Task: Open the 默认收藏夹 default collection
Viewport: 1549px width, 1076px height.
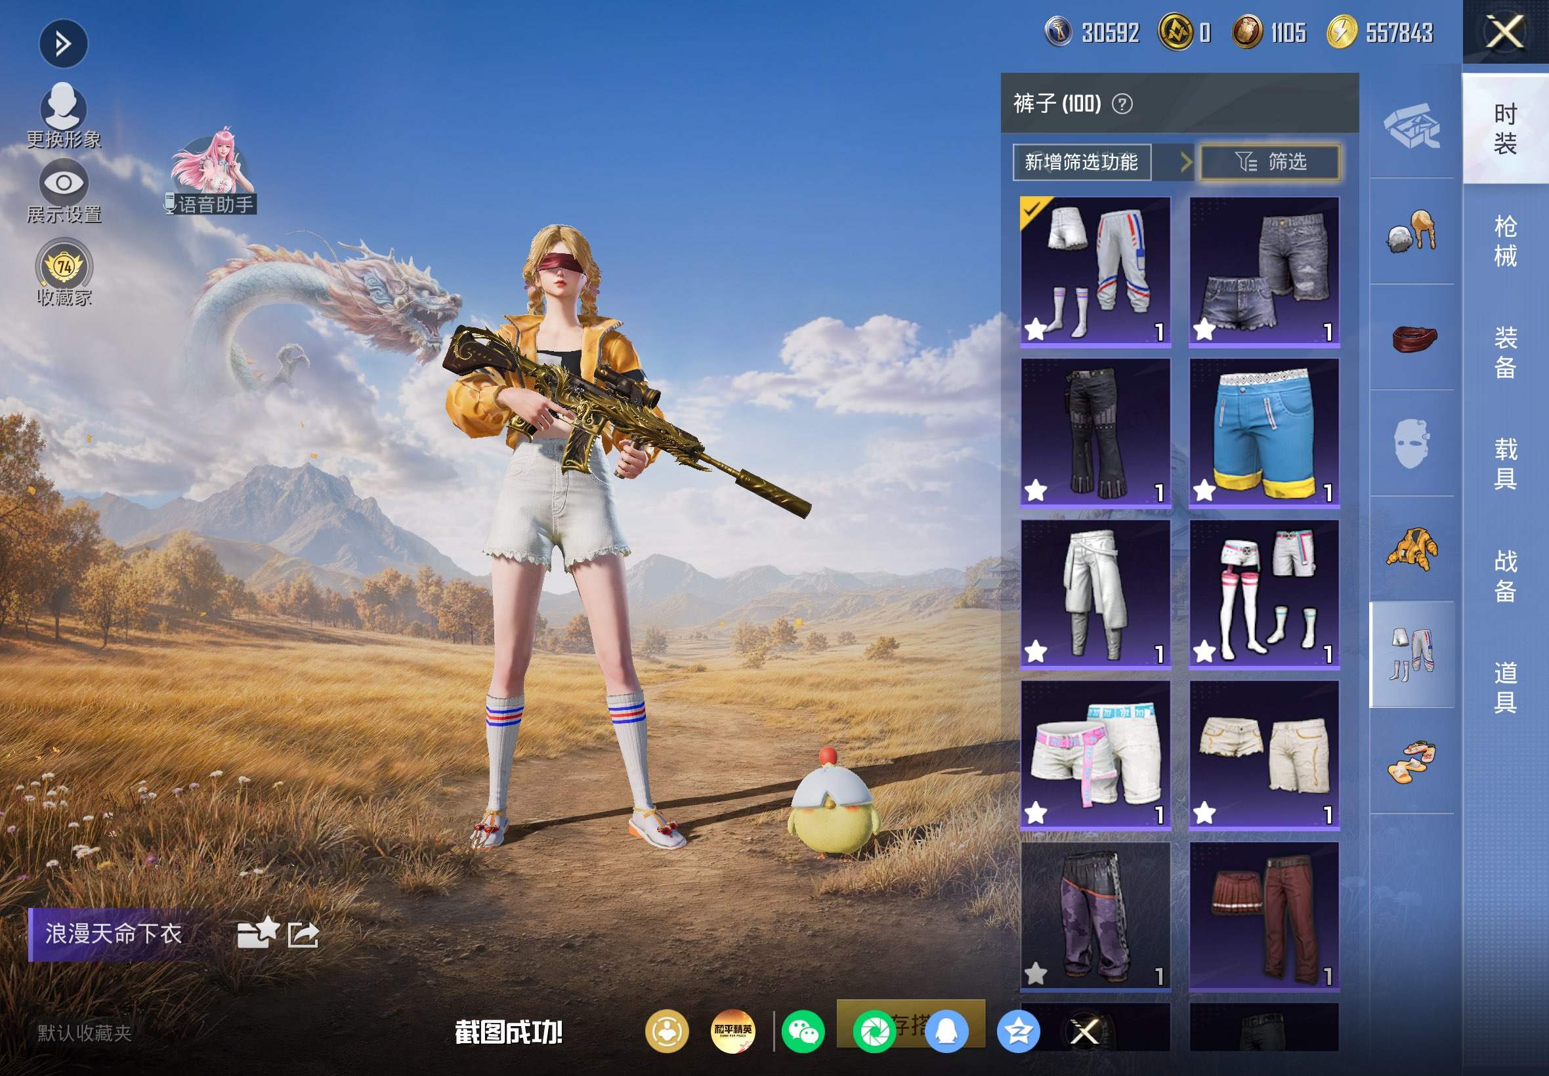Action: pos(84,1033)
